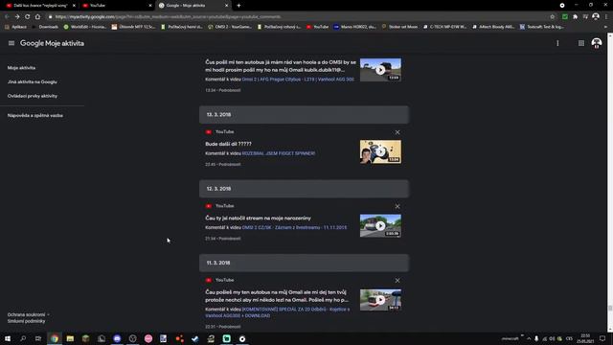Click the page vertical scrollbar thumb
The image size is (613, 345).
[610, 309]
